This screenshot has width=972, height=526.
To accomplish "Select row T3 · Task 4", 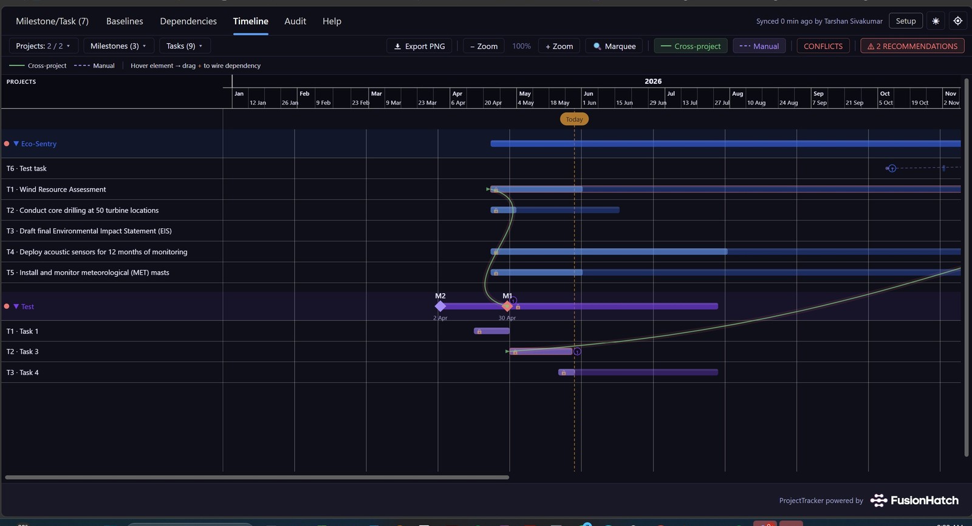I will pyautogui.click(x=112, y=373).
